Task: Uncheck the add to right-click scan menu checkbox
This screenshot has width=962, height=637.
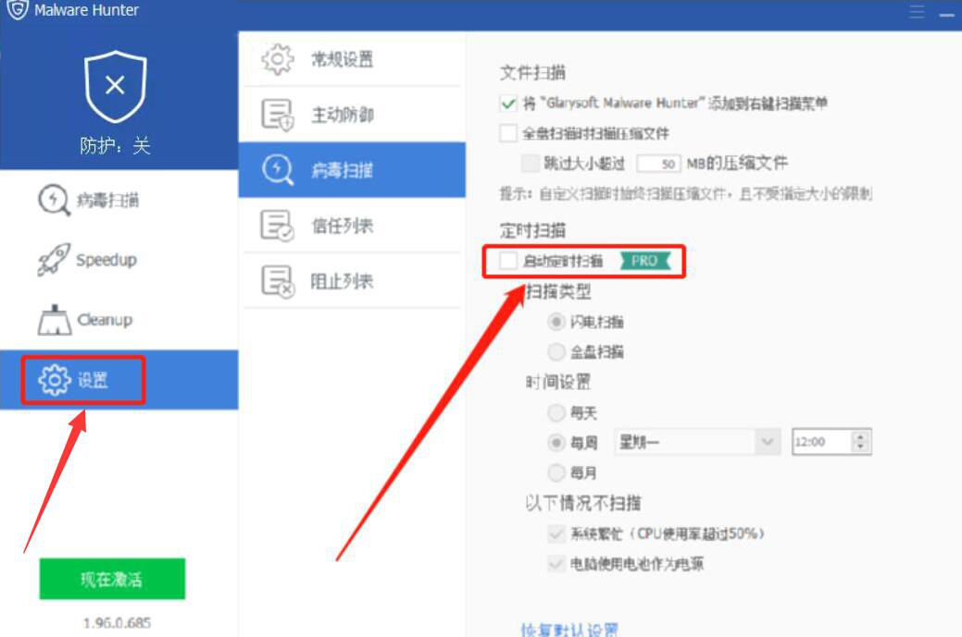Action: (x=508, y=103)
